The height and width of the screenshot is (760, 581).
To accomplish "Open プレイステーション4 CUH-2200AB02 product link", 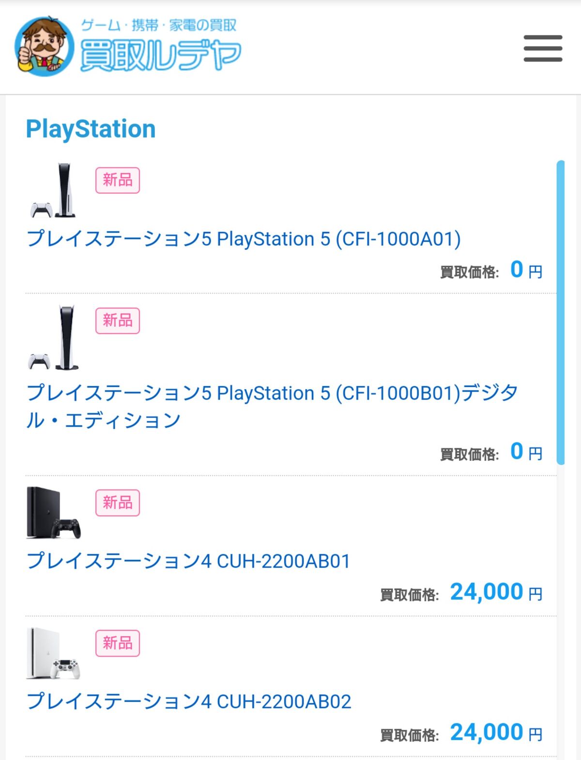I will pos(189,701).
